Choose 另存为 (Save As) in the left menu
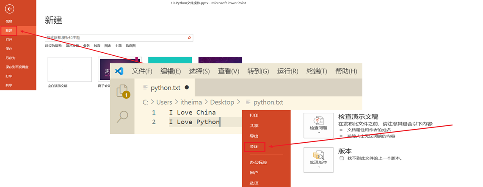The width and height of the screenshot is (483, 187). [x=11, y=58]
